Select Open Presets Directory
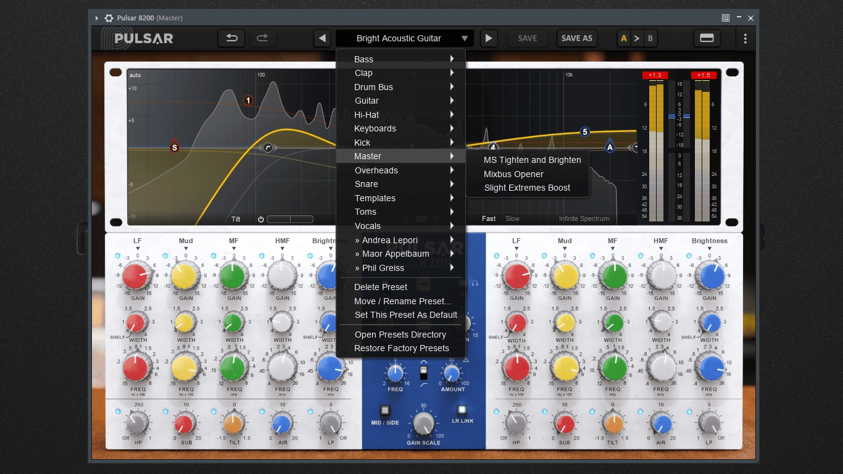Screen dimensions: 843x474 (x=401, y=335)
